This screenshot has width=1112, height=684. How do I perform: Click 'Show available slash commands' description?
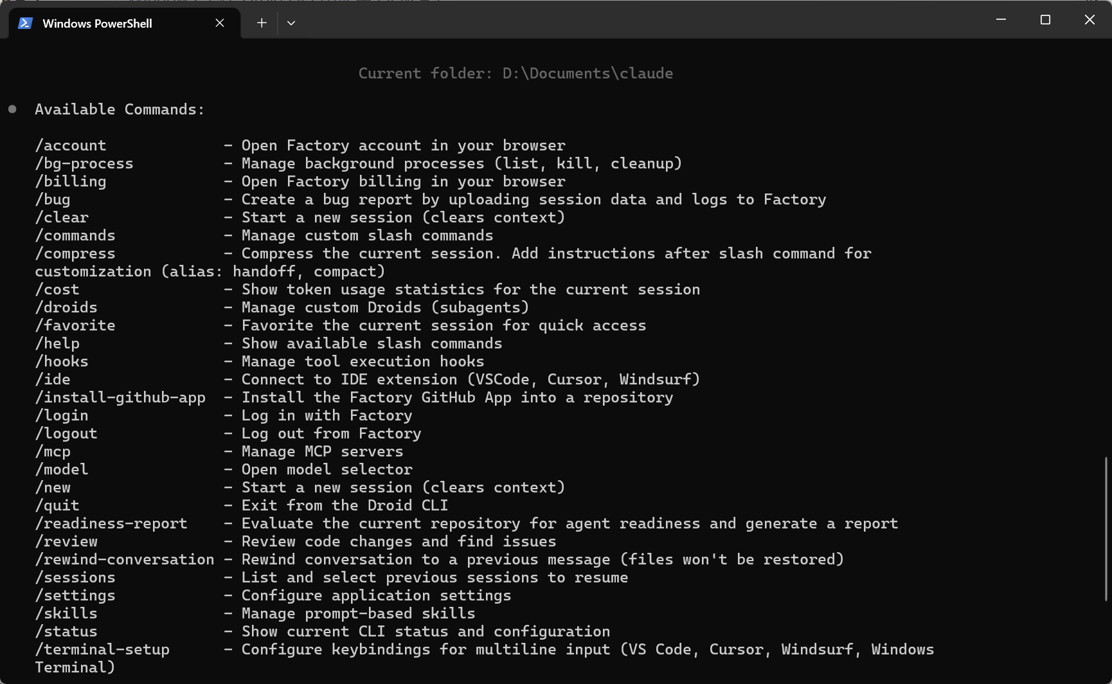tap(372, 343)
